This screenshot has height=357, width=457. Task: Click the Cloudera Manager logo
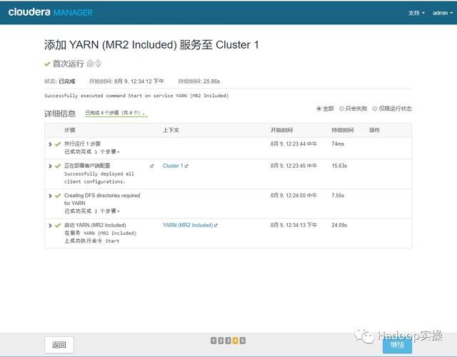[51, 12]
